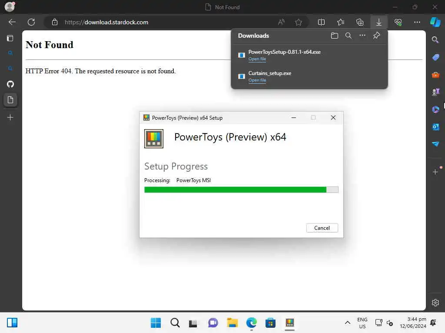The image size is (445, 333).
Task: Open more options in the Downloads panel
Action: 362,36
